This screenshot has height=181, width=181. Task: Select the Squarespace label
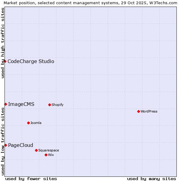pyautogui.click(x=49, y=151)
